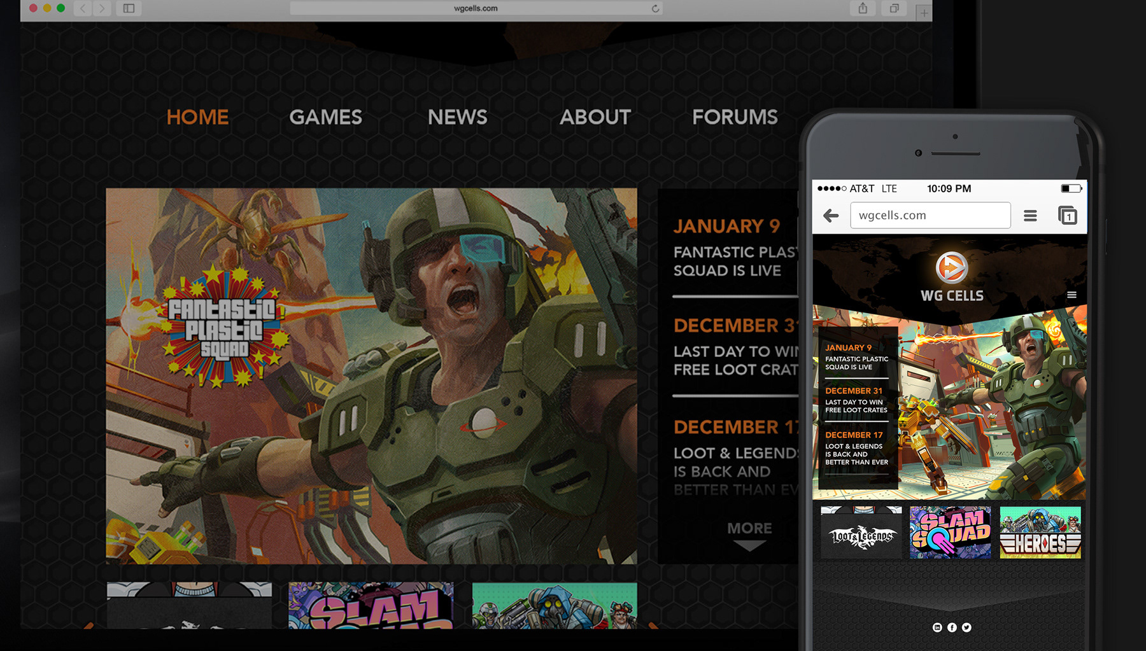Open the FORUMS nav item

[735, 117]
